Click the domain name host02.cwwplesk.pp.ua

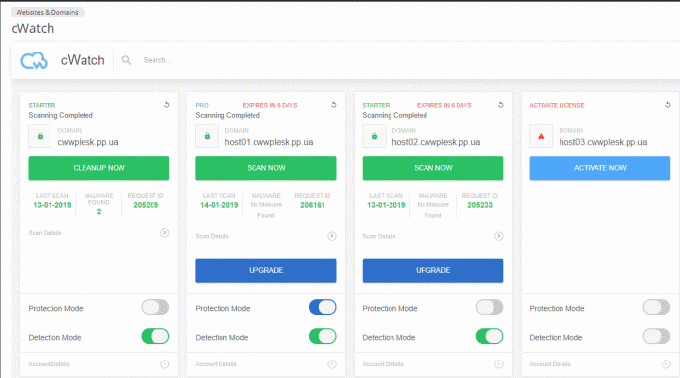[x=436, y=142]
